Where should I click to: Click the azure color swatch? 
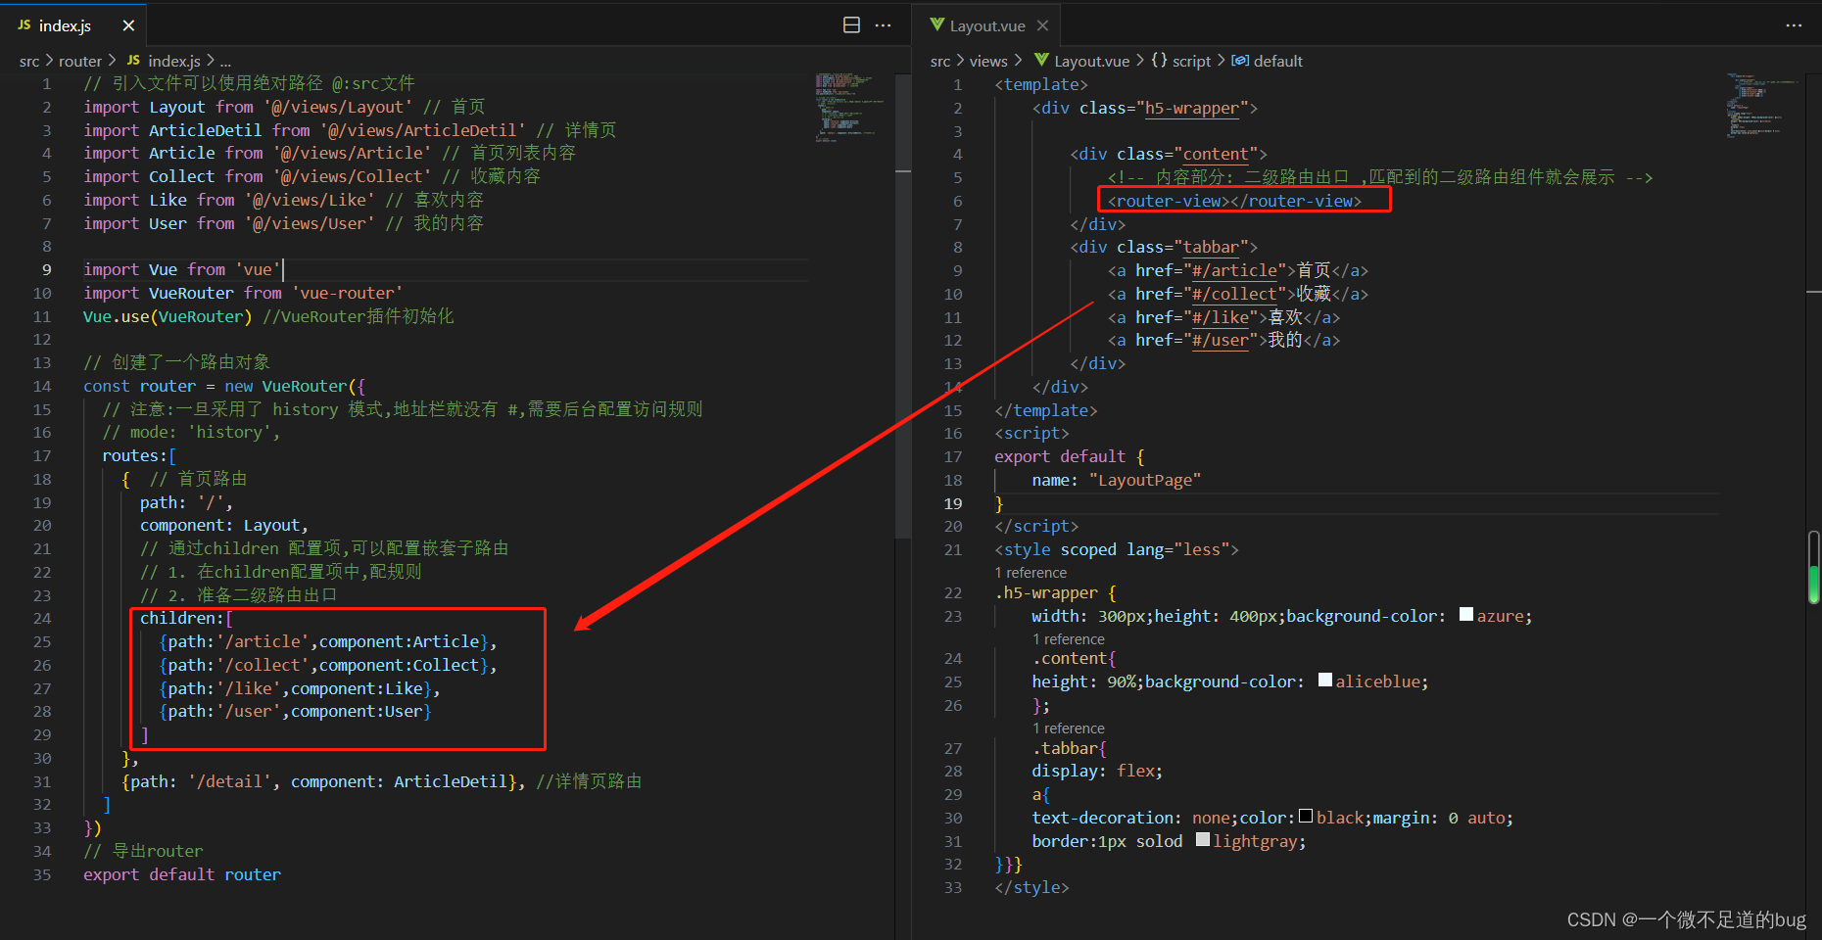tap(1466, 615)
